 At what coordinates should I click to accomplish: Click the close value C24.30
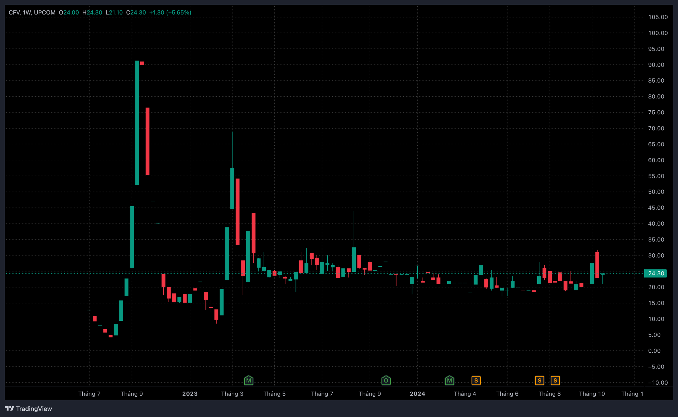[x=136, y=12]
